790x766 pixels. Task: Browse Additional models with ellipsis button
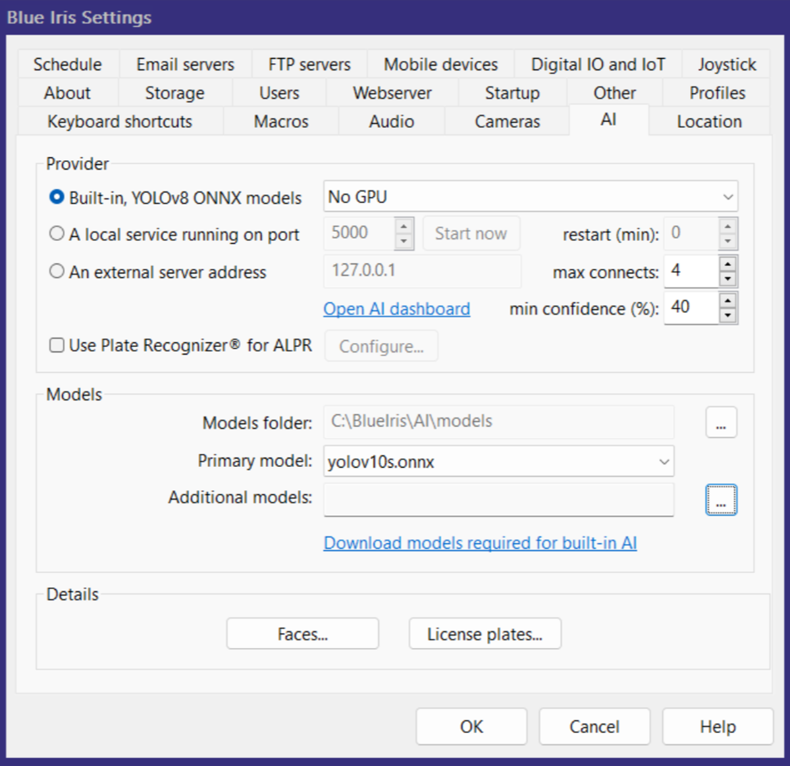(x=721, y=500)
